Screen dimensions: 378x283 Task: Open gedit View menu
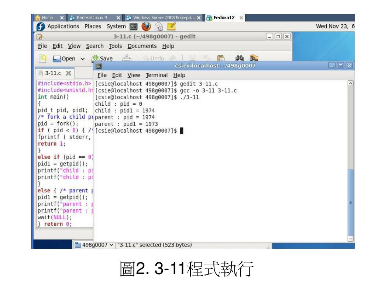74,46
